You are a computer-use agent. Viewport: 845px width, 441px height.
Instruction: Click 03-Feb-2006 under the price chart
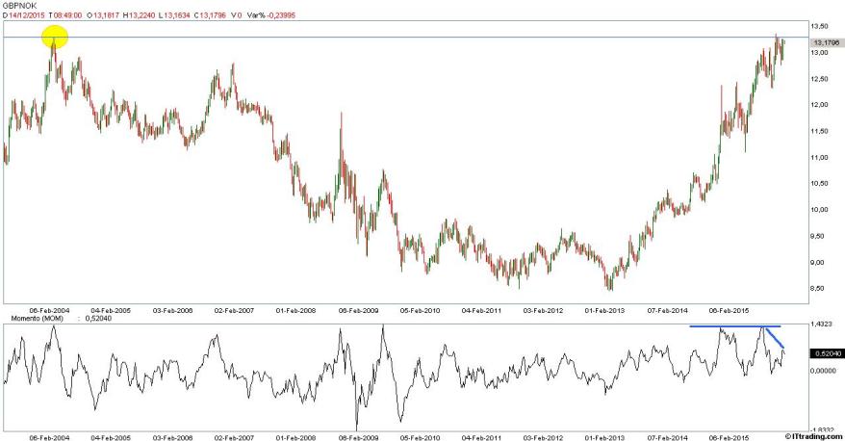point(172,311)
